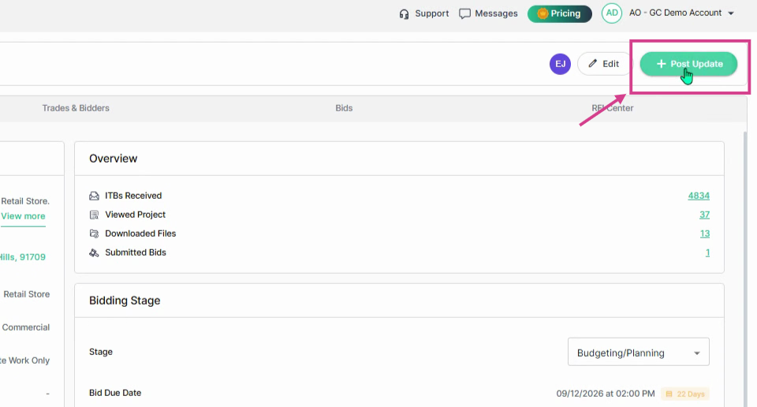The height and width of the screenshot is (407, 757).
Task: Open the 13 Downloaded Files link
Action: 704,233
